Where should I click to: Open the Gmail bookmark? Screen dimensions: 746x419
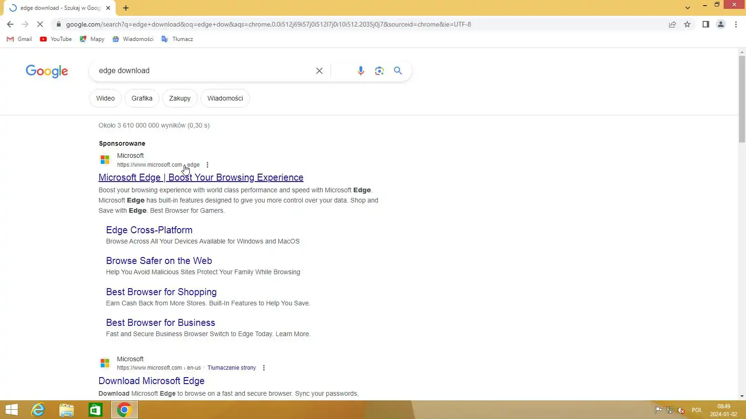click(20, 39)
